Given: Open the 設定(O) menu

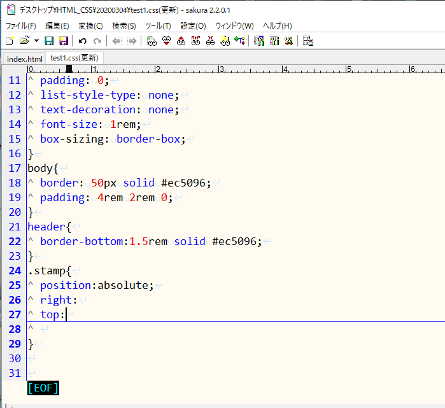Looking at the screenshot, I should 193,25.
